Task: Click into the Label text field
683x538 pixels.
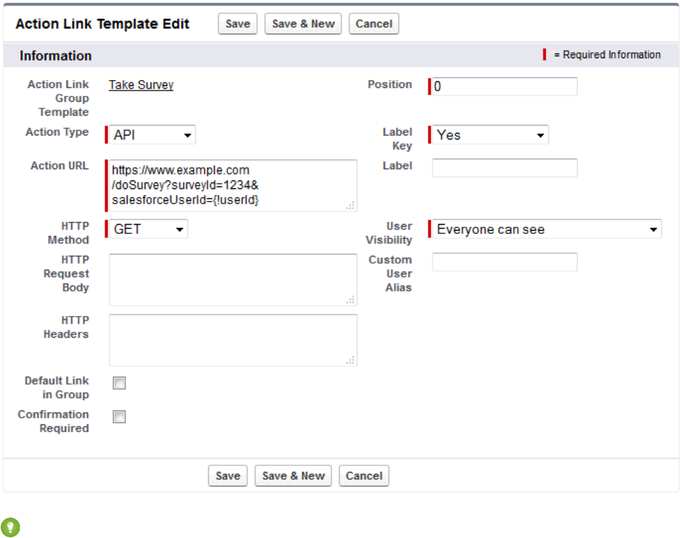Action: point(505,168)
